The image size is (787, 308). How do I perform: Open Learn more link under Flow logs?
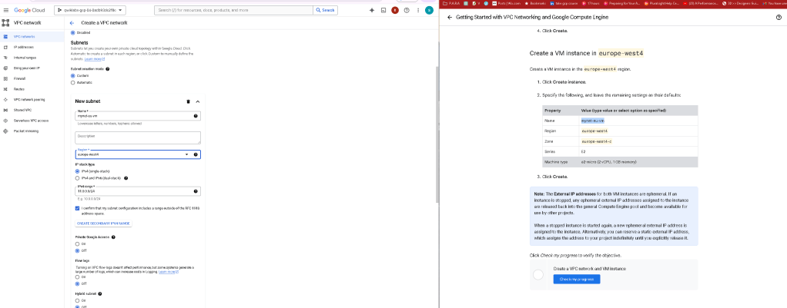pyautogui.click(x=169, y=271)
